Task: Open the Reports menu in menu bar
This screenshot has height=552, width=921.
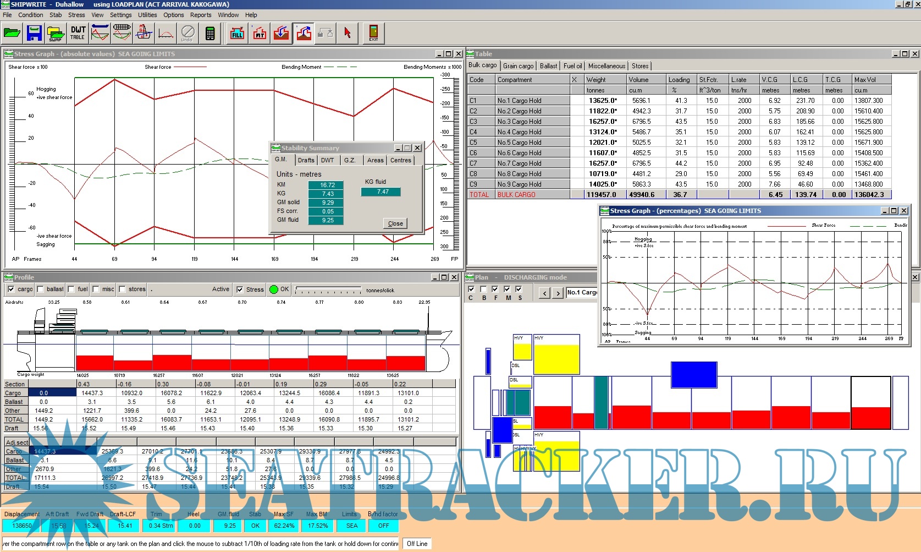Action: tap(201, 15)
